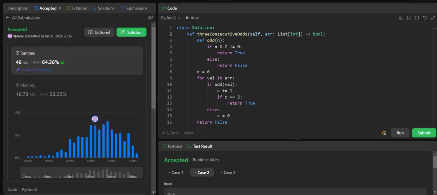Screen dimensions: 437x195
Task: Open the Description tab
Action: coord(18,8)
